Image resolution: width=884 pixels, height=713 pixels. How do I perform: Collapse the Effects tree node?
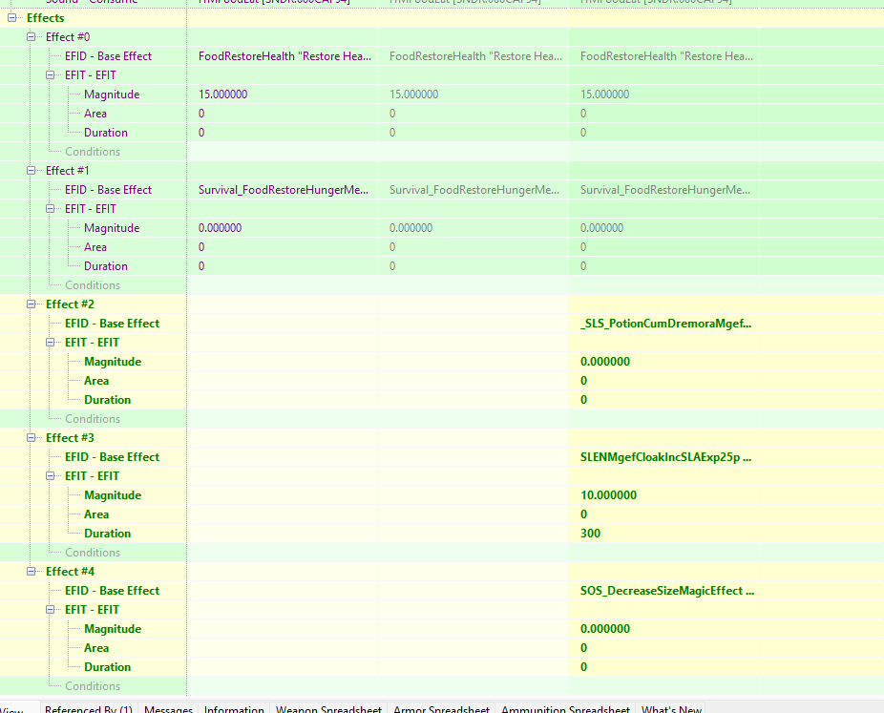tap(11, 18)
